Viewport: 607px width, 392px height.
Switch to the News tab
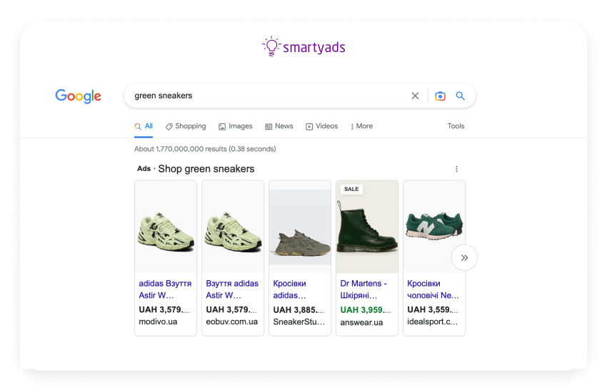coord(279,126)
